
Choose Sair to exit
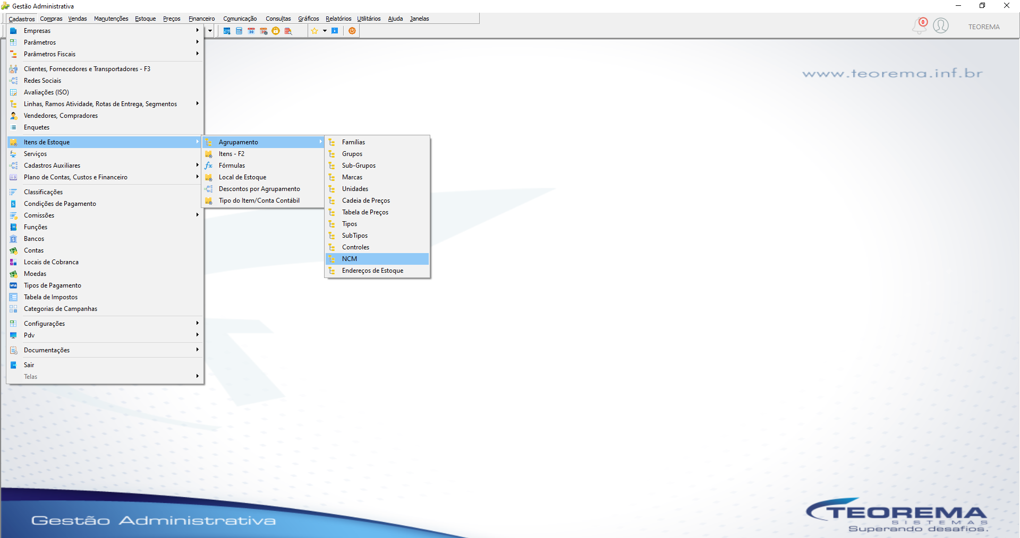click(105, 365)
